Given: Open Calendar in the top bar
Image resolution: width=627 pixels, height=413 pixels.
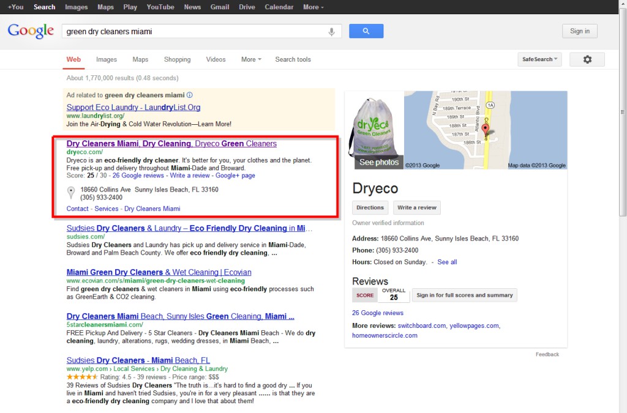Looking at the screenshot, I should tap(279, 7).
